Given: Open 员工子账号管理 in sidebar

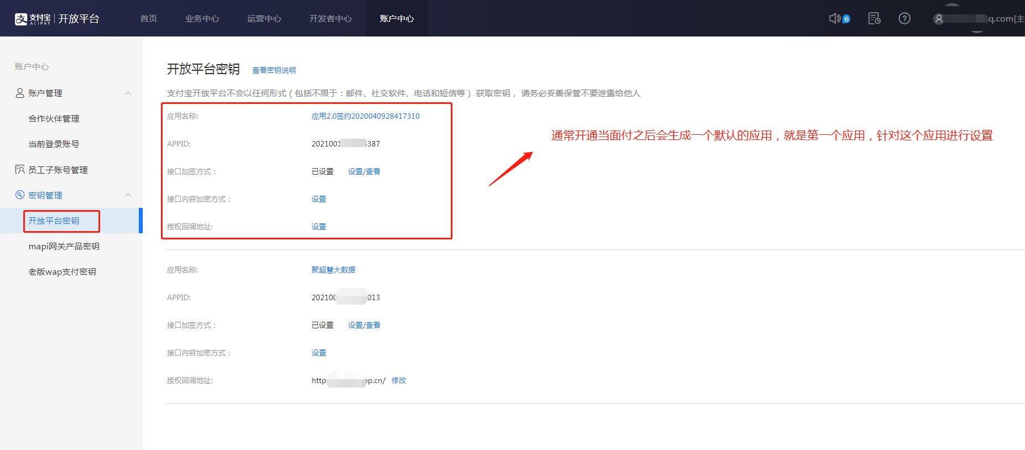Looking at the screenshot, I should click(58, 170).
